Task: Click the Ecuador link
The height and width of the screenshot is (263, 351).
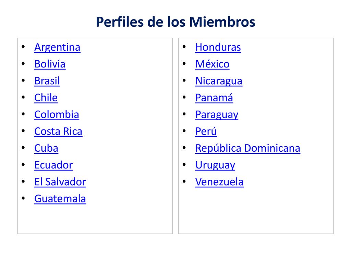Action: 53,165
